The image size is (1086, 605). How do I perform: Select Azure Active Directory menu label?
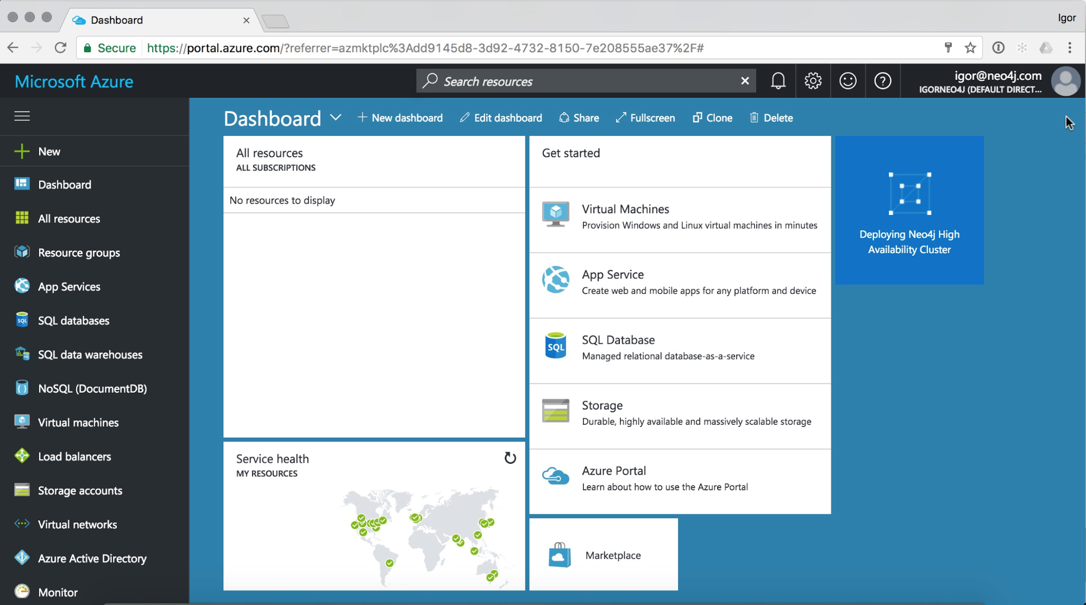pyautogui.click(x=92, y=558)
